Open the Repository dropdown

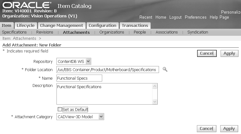(74, 61)
